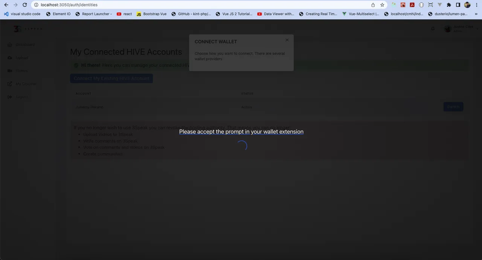Image resolution: width=482 pixels, height=260 pixels.
Task: Open the Vue JS 2 Tutorial bookmark
Action: tap(234, 14)
